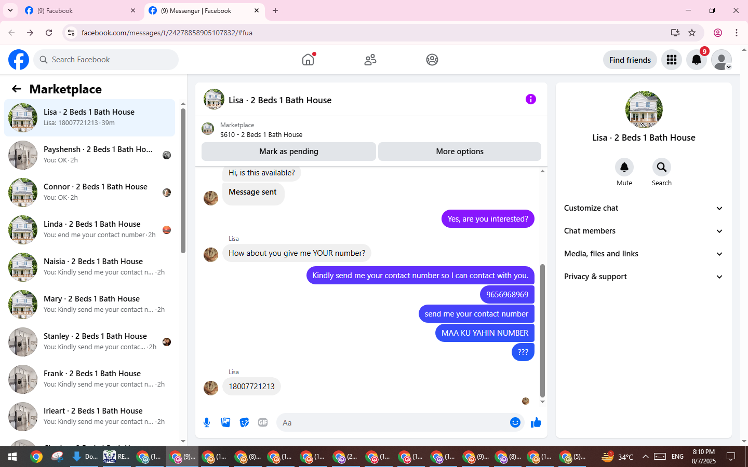Open the Connor conversation
The image size is (748, 467).
pyautogui.click(x=89, y=193)
